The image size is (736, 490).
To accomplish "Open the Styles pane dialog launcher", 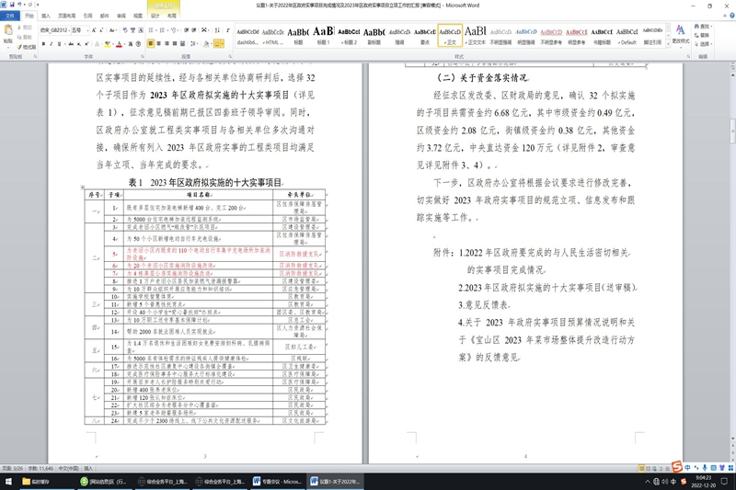I will pos(688,56).
